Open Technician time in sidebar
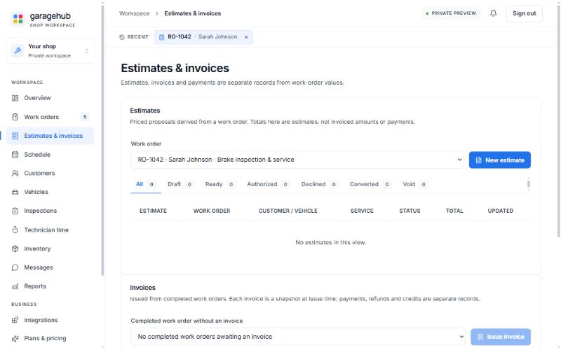This screenshot has width=561, height=350. click(50, 230)
